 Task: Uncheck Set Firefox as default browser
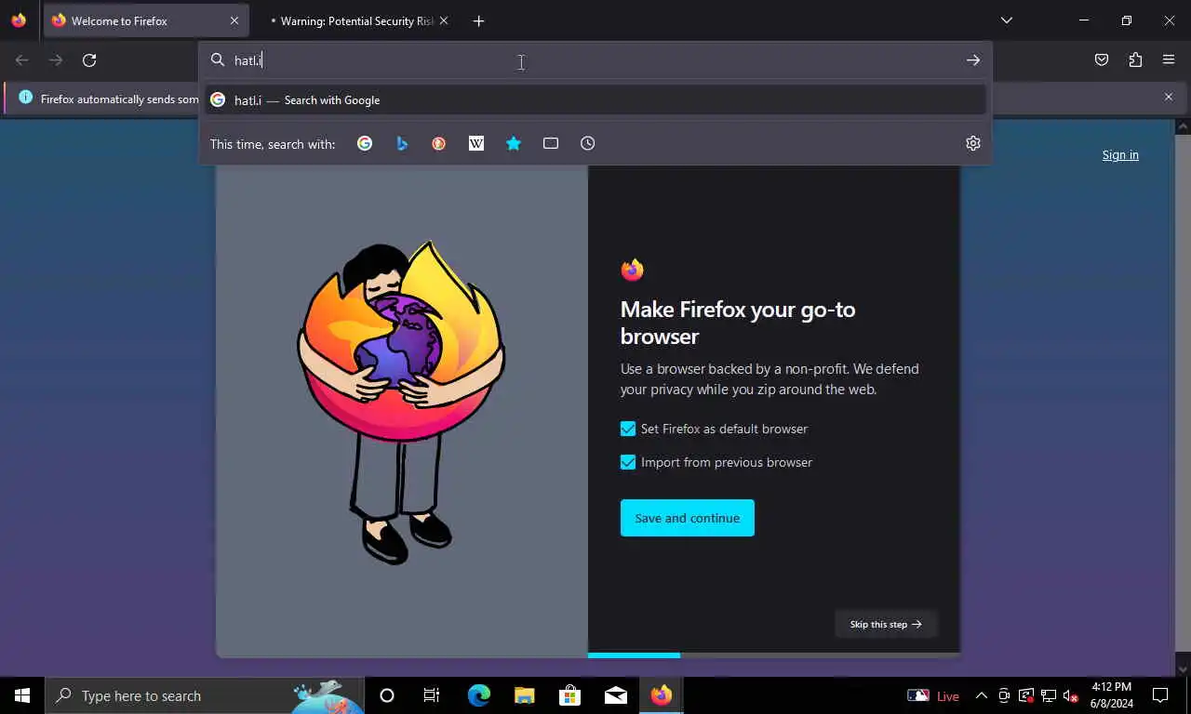(628, 429)
